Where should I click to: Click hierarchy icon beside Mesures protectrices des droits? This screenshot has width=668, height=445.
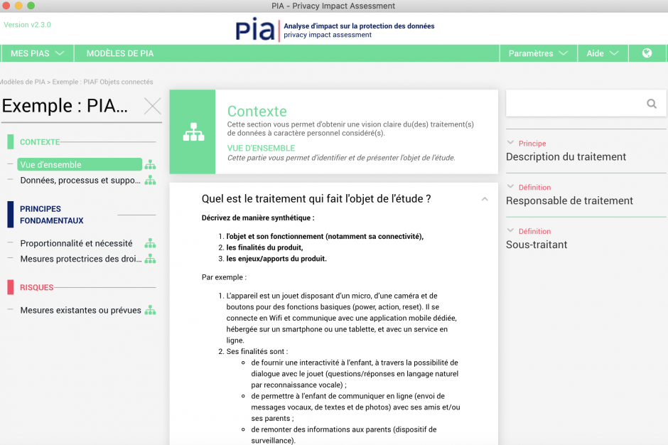pyautogui.click(x=150, y=259)
